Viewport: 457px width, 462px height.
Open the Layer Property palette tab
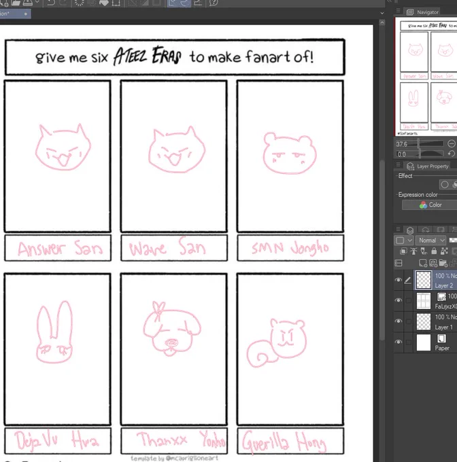pos(428,166)
